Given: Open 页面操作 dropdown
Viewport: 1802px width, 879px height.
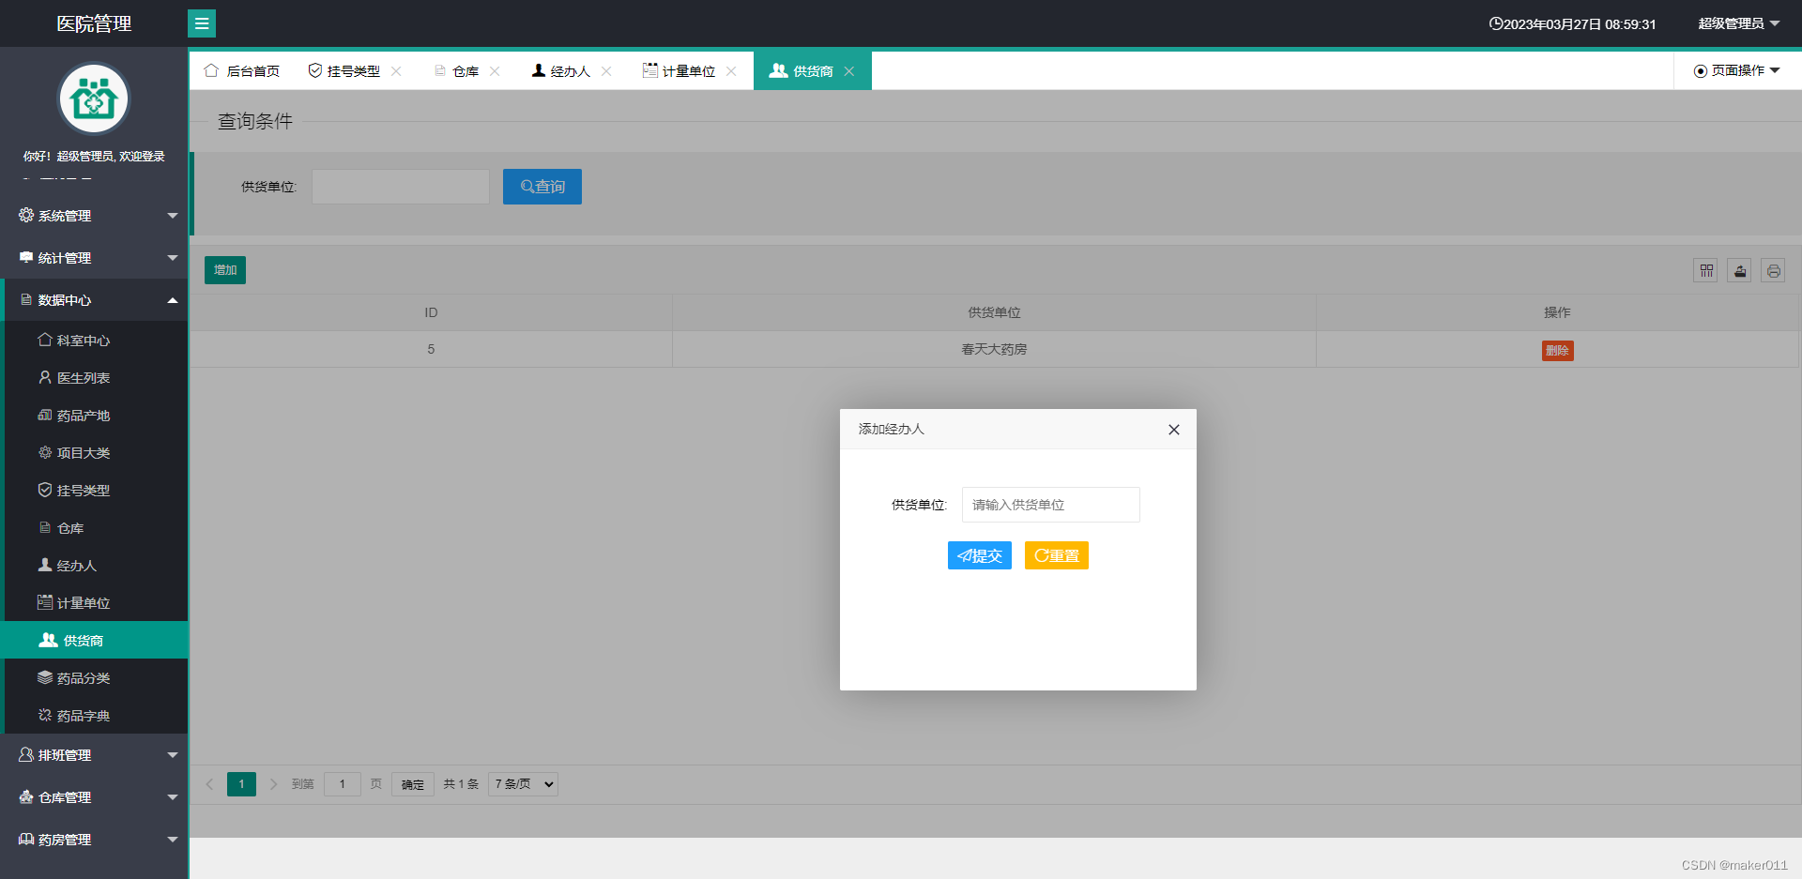Looking at the screenshot, I should tap(1736, 71).
